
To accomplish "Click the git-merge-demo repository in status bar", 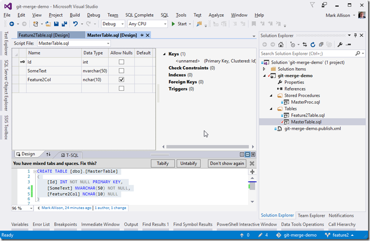I will pos(296,235).
